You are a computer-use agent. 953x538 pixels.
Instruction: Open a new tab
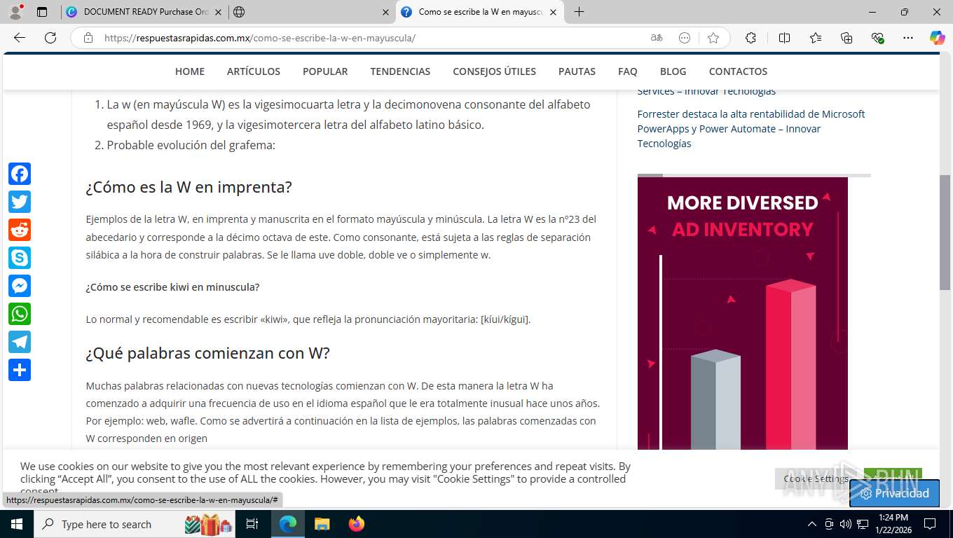pos(579,12)
